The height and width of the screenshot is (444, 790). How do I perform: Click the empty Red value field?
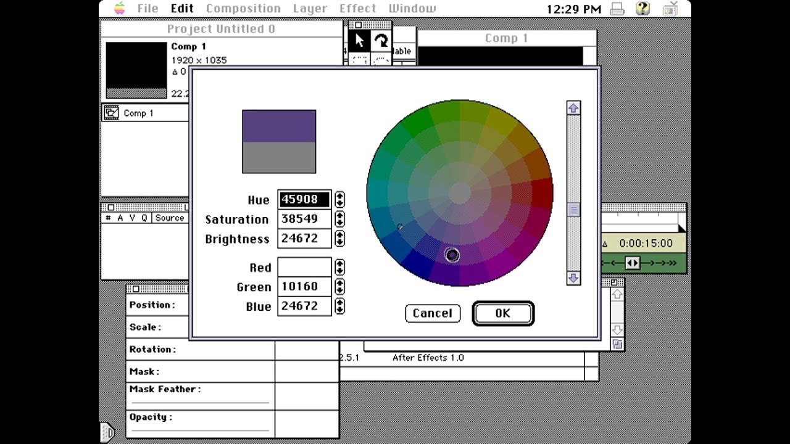304,267
